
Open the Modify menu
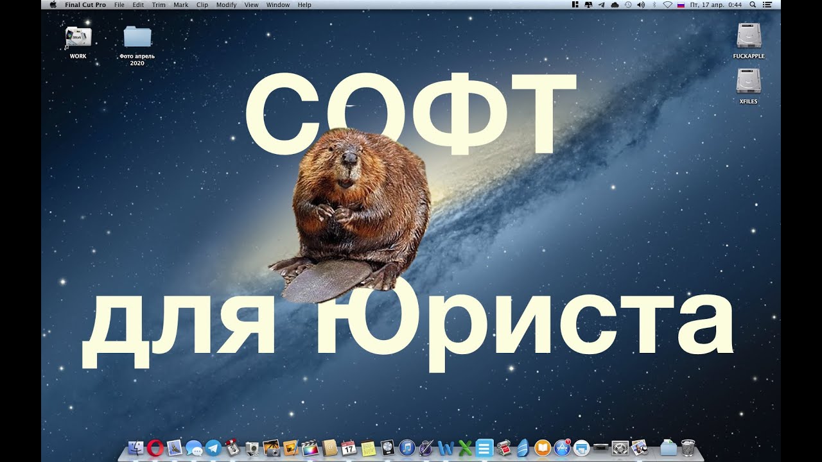point(227,4)
